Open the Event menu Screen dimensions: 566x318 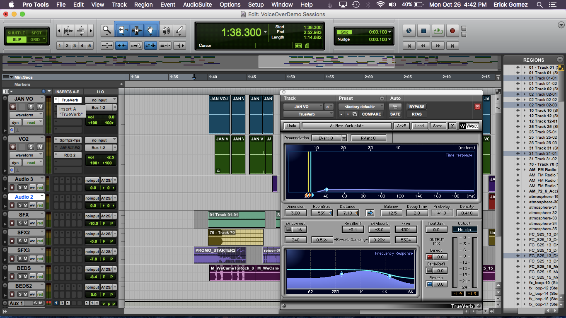tap(168, 5)
